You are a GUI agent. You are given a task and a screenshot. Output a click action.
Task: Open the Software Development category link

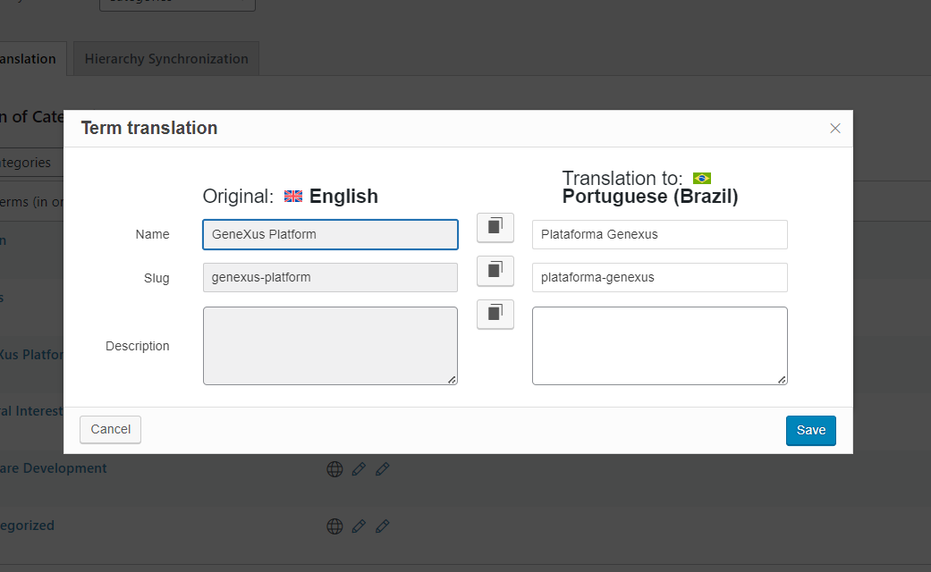(54, 468)
